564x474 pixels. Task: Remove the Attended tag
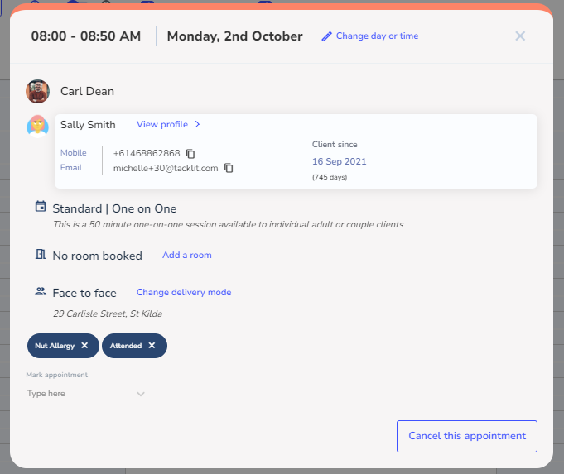point(152,345)
